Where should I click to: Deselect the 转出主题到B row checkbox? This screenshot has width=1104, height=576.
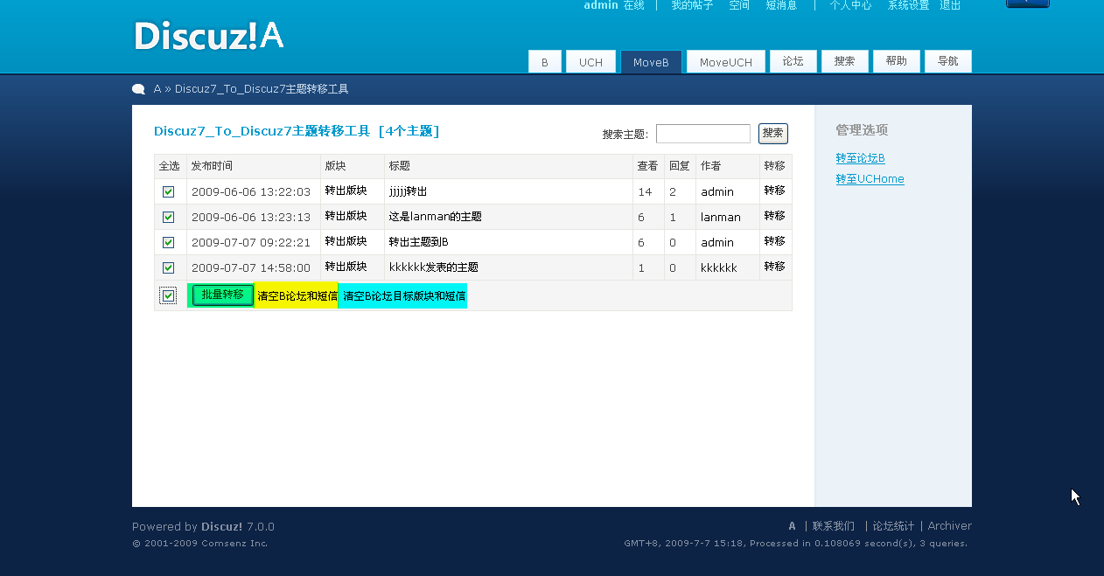[169, 242]
